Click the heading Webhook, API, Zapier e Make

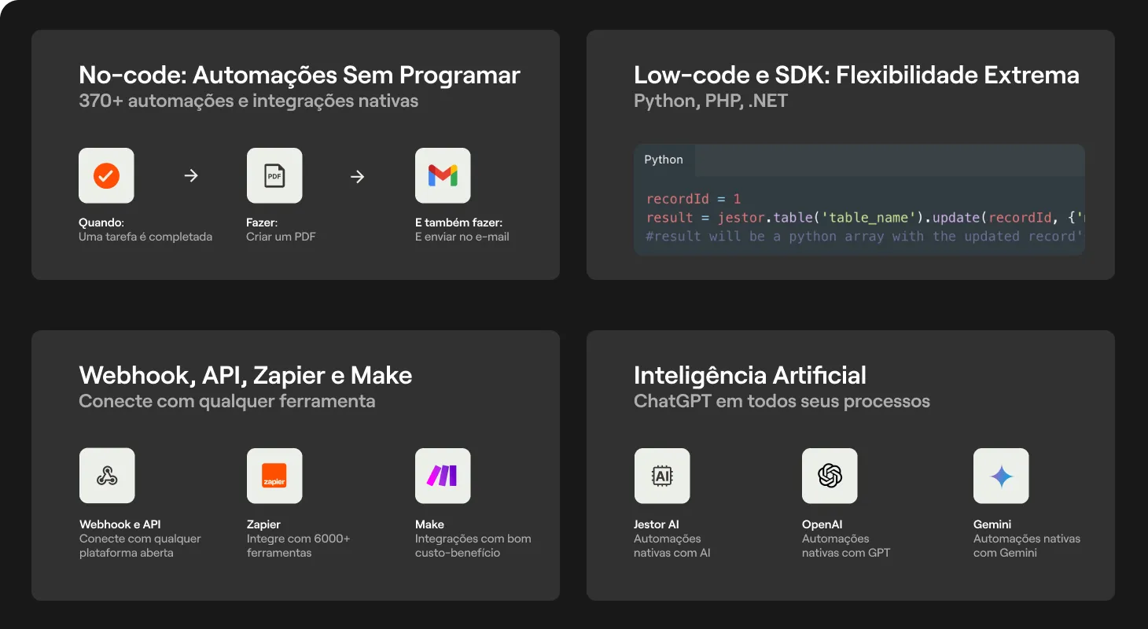[x=245, y=376]
